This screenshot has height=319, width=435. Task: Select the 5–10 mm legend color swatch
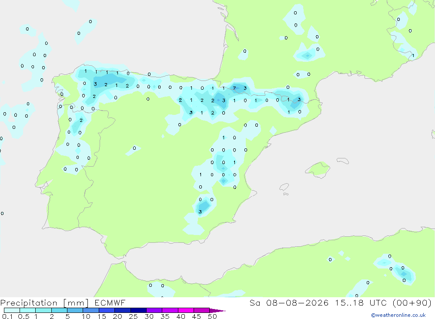pos(75,310)
